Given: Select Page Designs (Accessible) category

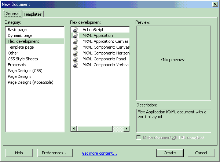Looking at the screenshot, I should pos(34,82).
